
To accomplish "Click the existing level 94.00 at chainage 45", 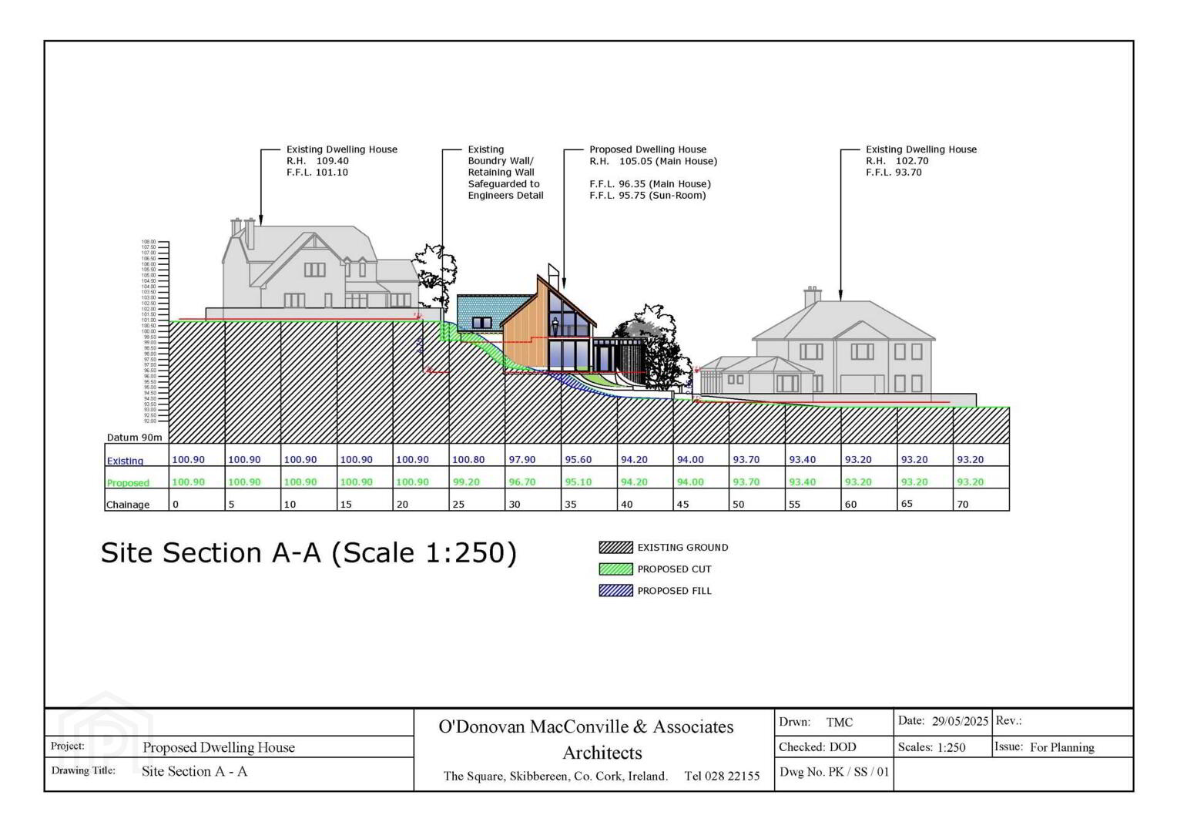I will click(690, 460).
